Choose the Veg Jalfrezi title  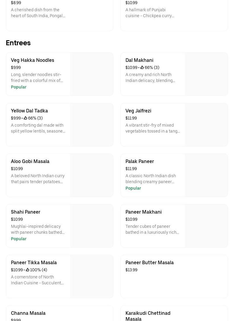pyautogui.click(x=138, y=111)
